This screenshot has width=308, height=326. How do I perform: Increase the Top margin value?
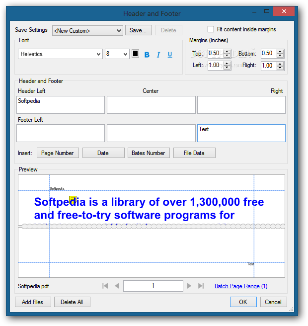(227, 52)
